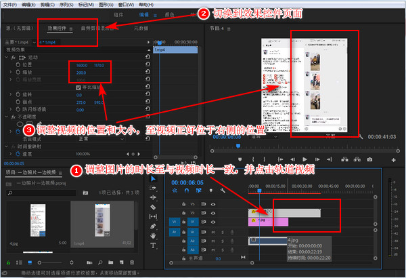Viewport: 406px width, 278px height.
Task: Open the 文件(F) menu
Action: click(10, 5)
